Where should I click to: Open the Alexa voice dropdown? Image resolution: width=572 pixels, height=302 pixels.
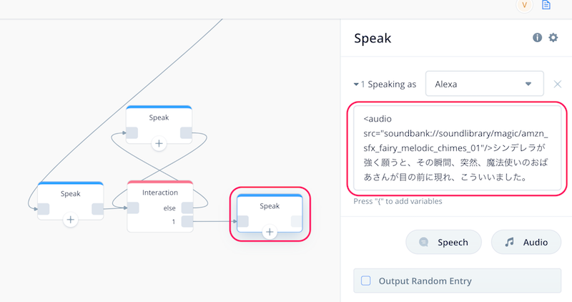485,84
